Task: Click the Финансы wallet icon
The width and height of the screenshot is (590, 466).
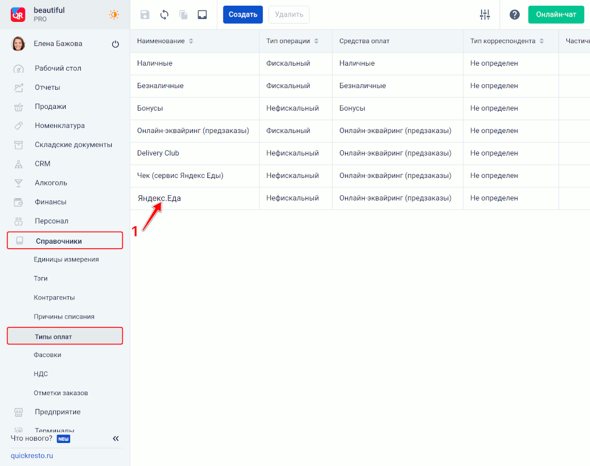Action: click(18, 202)
